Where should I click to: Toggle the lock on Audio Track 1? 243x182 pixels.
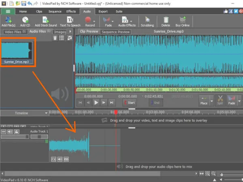click(17, 132)
